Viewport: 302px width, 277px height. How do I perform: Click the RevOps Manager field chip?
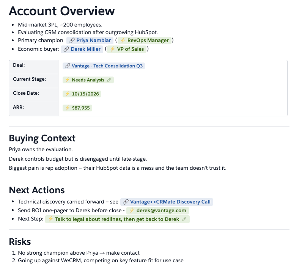click(145, 41)
